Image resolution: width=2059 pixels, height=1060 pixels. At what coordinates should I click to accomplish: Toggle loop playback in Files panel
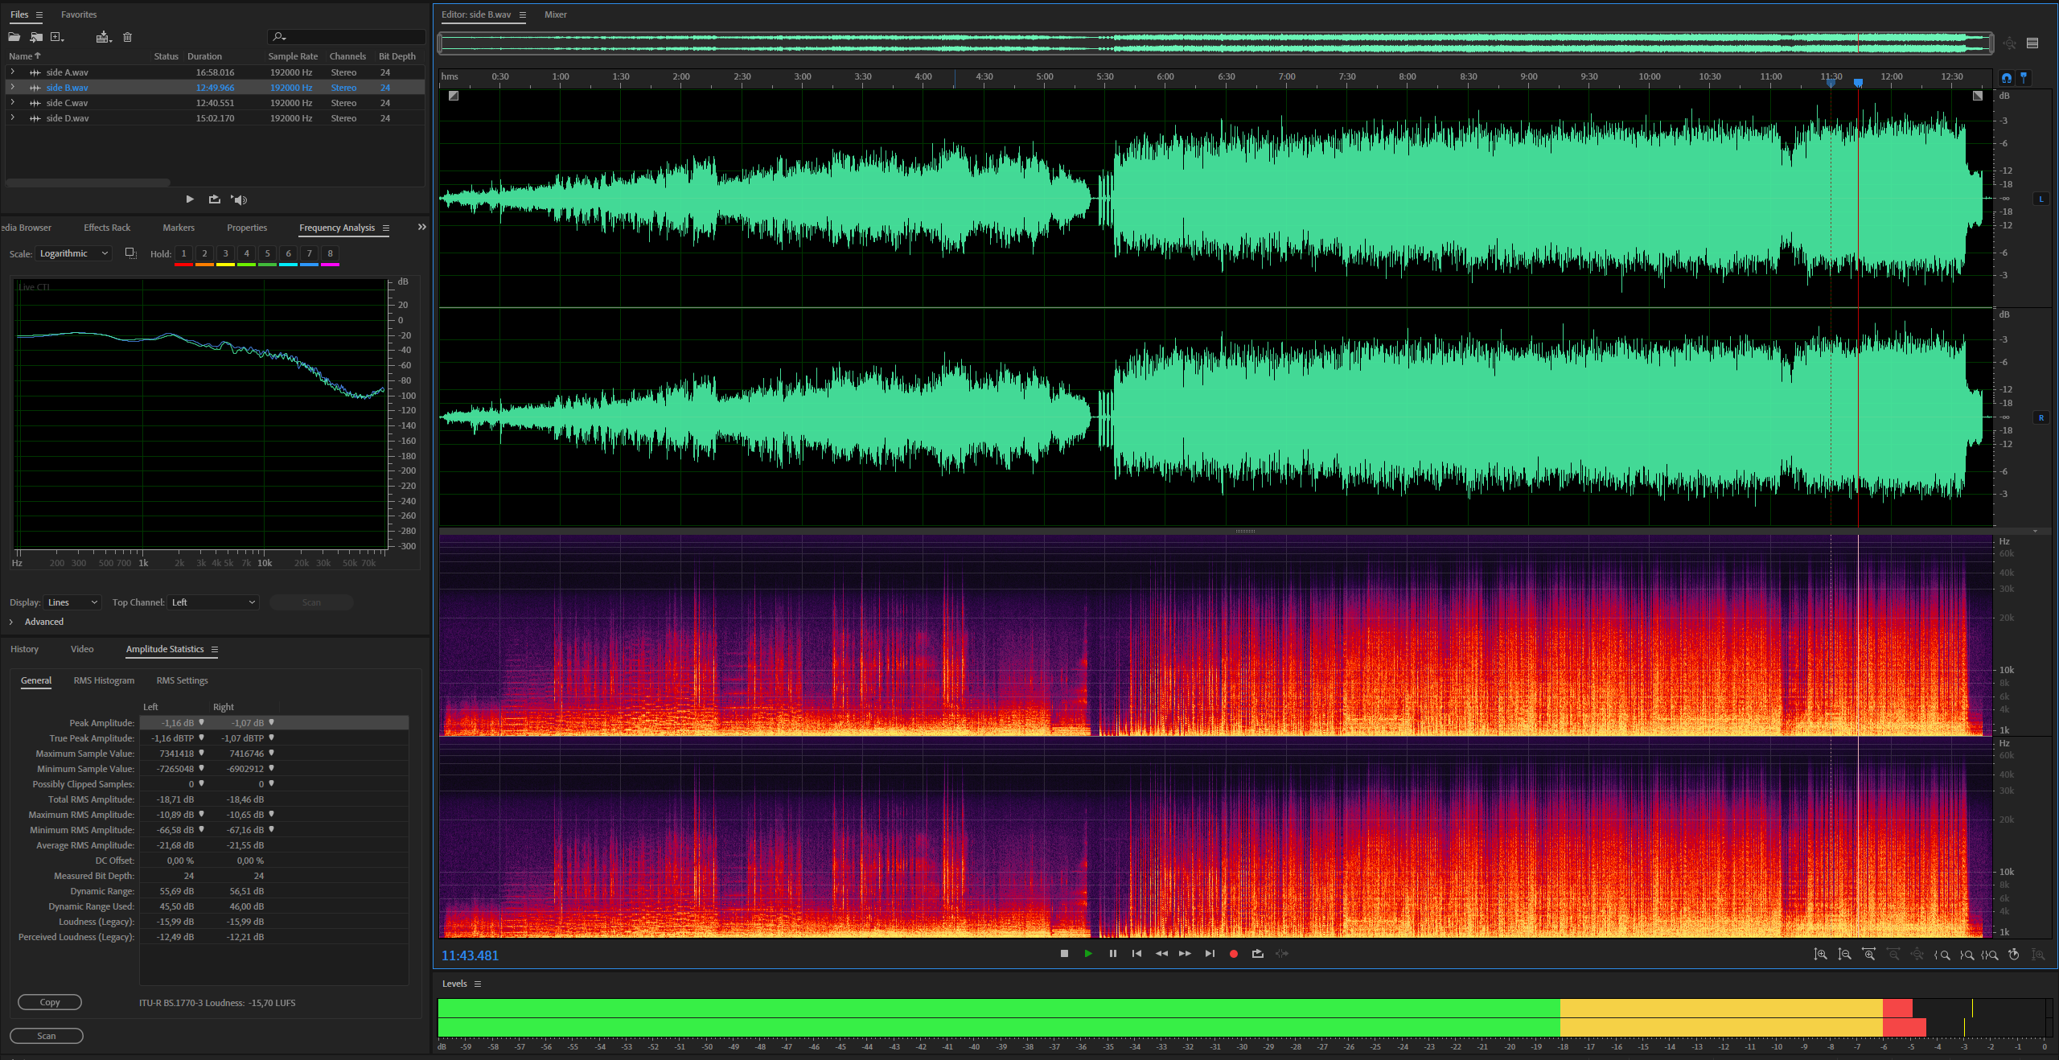click(214, 199)
